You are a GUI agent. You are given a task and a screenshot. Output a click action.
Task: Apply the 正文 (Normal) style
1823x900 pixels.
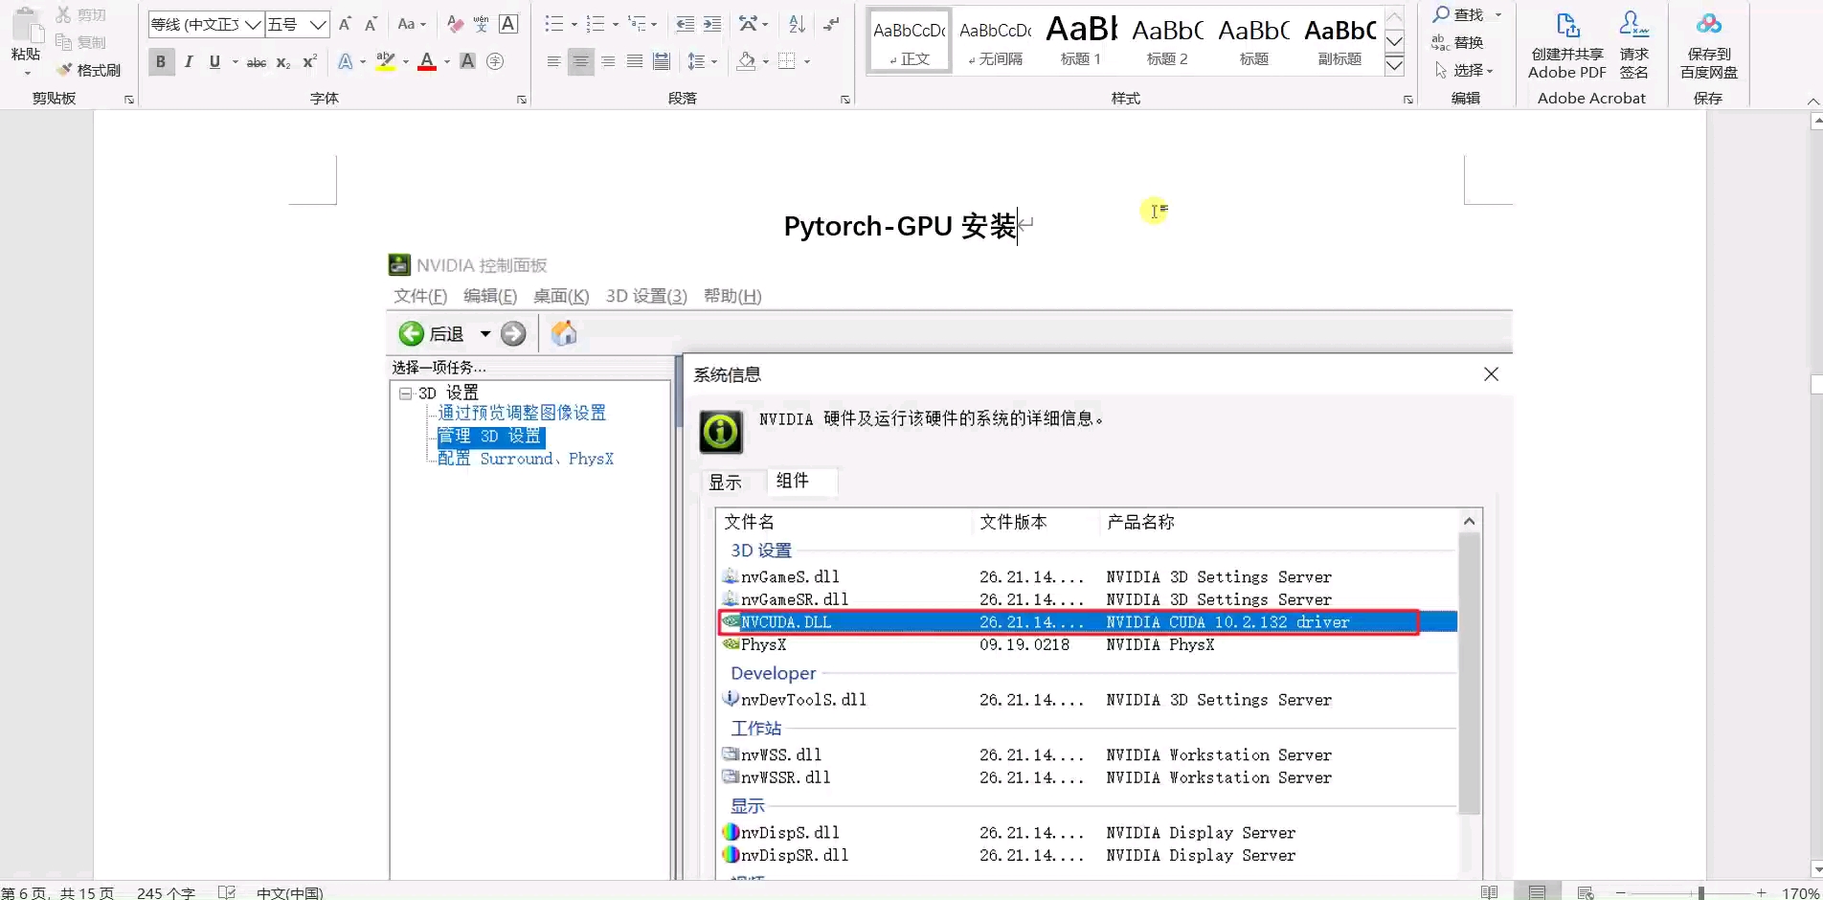[909, 40]
